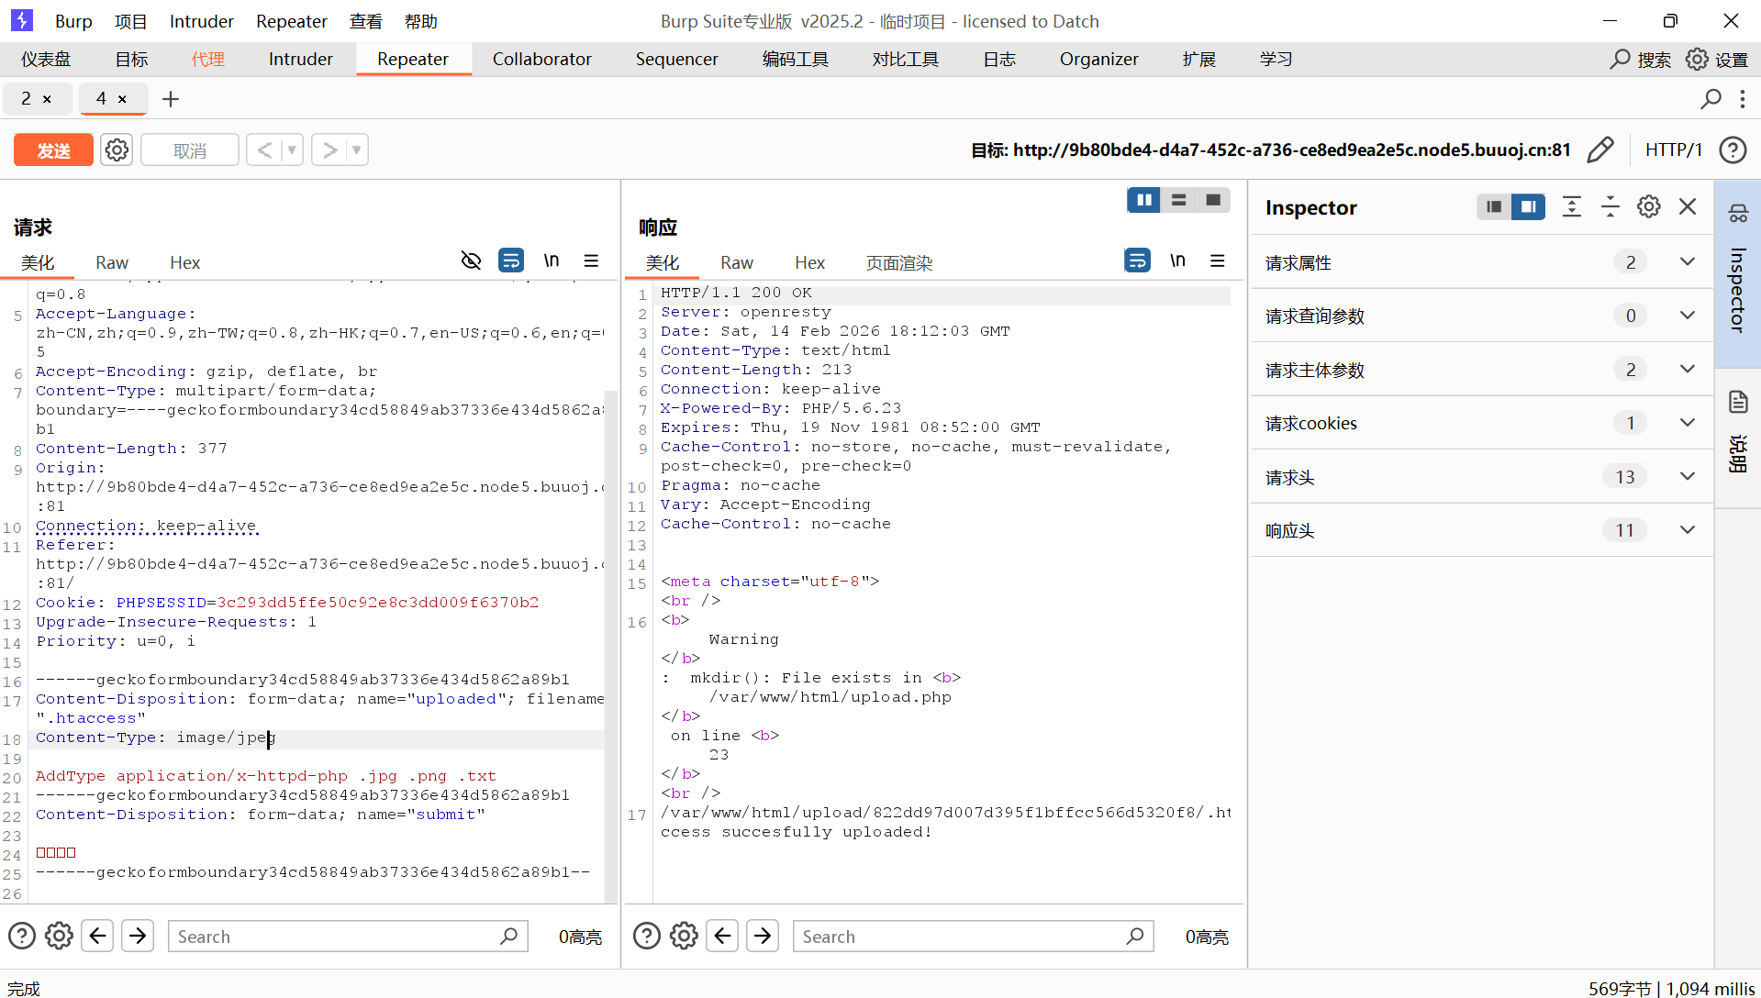The width and height of the screenshot is (1761, 998).
Task: Click the response search input field
Action: (x=973, y=936)
